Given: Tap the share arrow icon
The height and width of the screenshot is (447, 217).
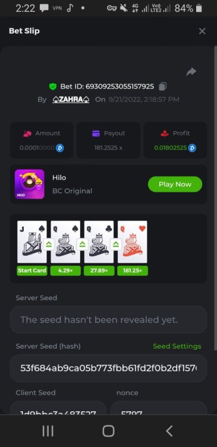Looking at the screenshot, I should pos(191,72).
